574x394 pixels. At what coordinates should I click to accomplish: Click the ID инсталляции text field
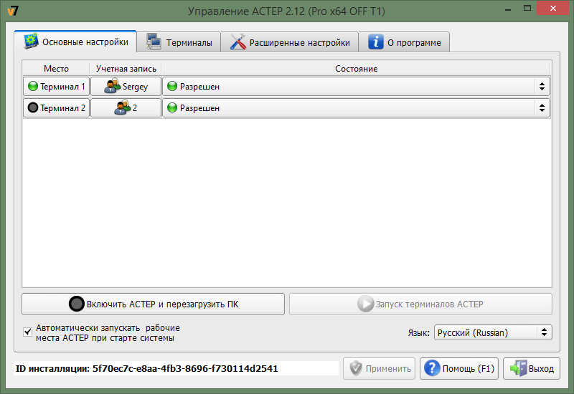[x=177, y=368]
